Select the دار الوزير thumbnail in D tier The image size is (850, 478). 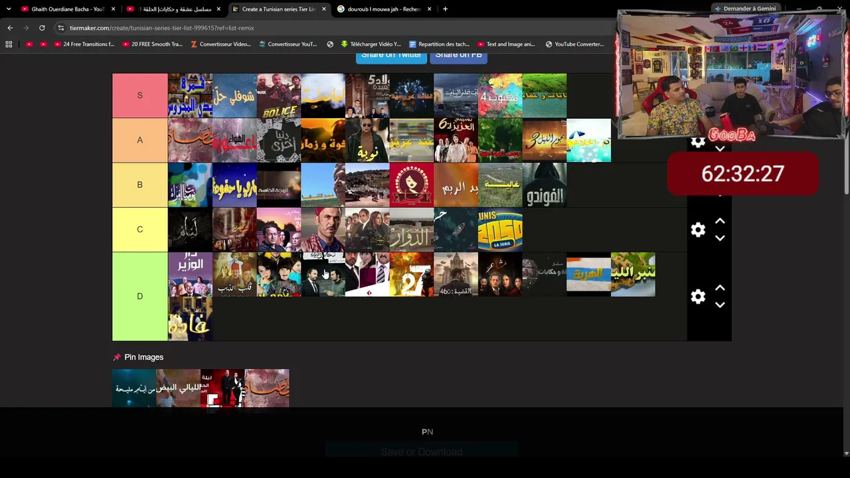[190, 274]
